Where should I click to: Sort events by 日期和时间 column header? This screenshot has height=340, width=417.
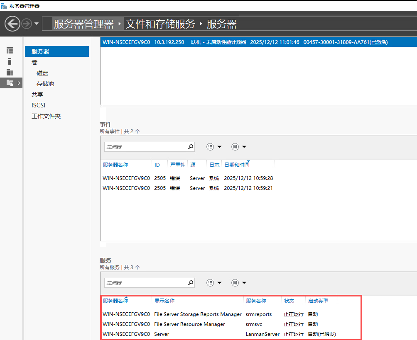[x=237, y=165]
